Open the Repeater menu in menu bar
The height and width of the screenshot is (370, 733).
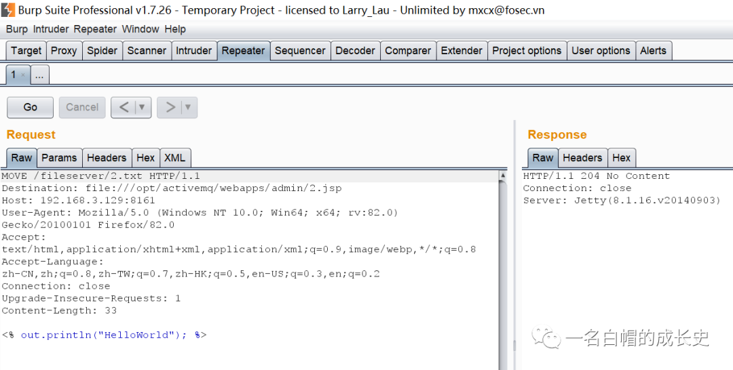(96, 29)
